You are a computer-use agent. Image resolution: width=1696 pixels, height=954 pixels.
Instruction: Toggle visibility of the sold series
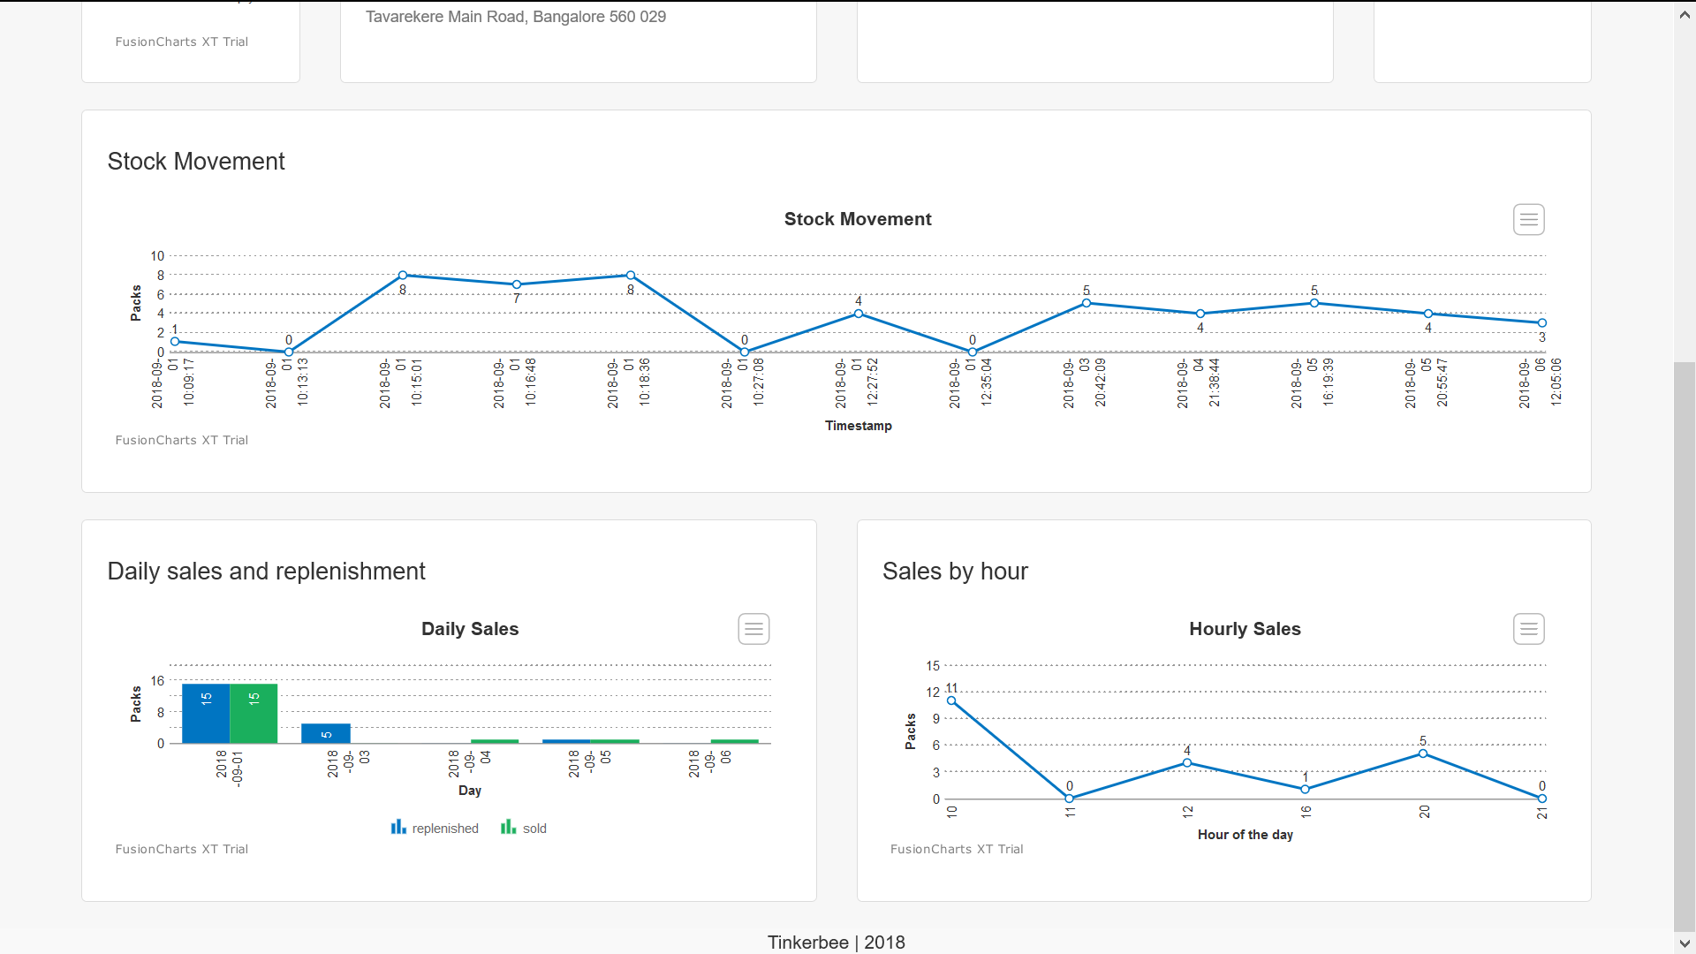[533, 828]
